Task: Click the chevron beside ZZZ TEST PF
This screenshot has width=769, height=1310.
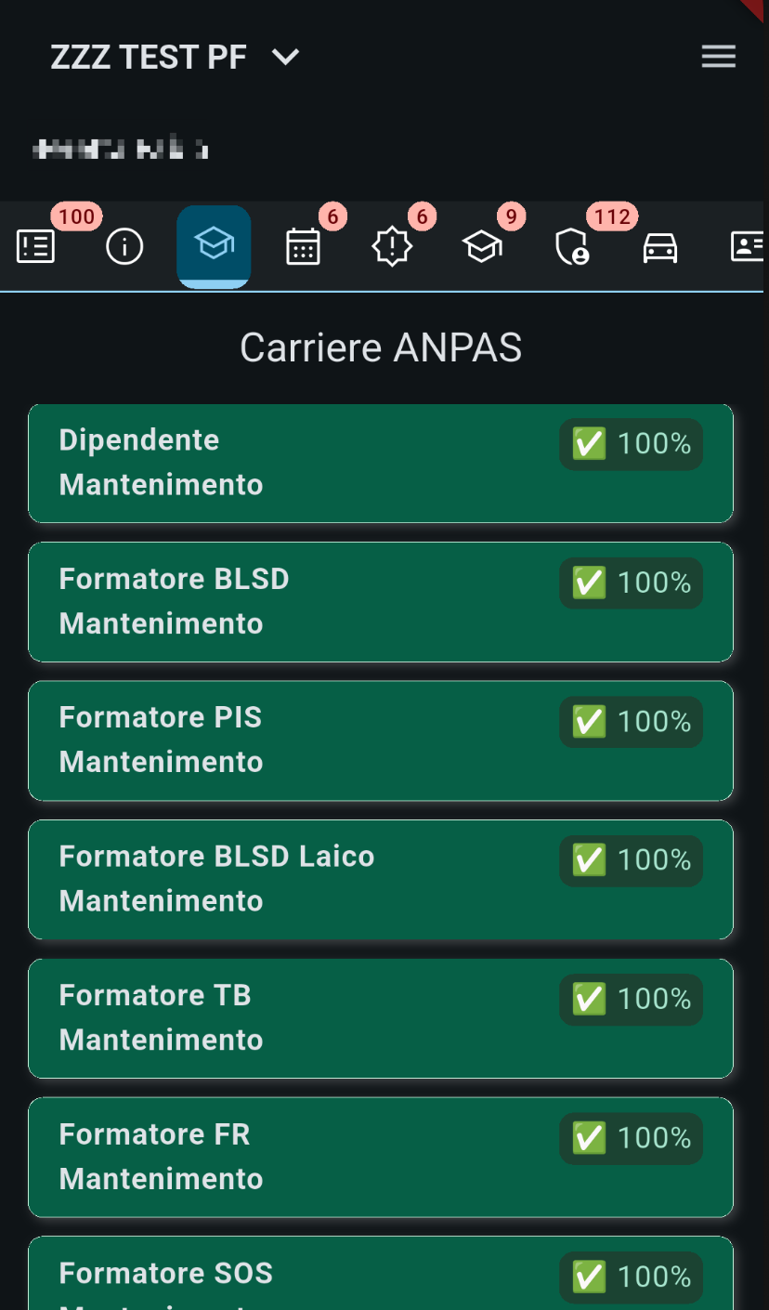Action: [285, 58]
